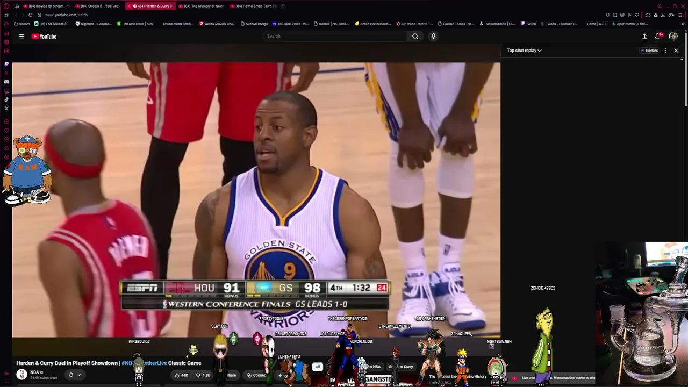Open the Watch Movies Online bookmark

[217, 24]
